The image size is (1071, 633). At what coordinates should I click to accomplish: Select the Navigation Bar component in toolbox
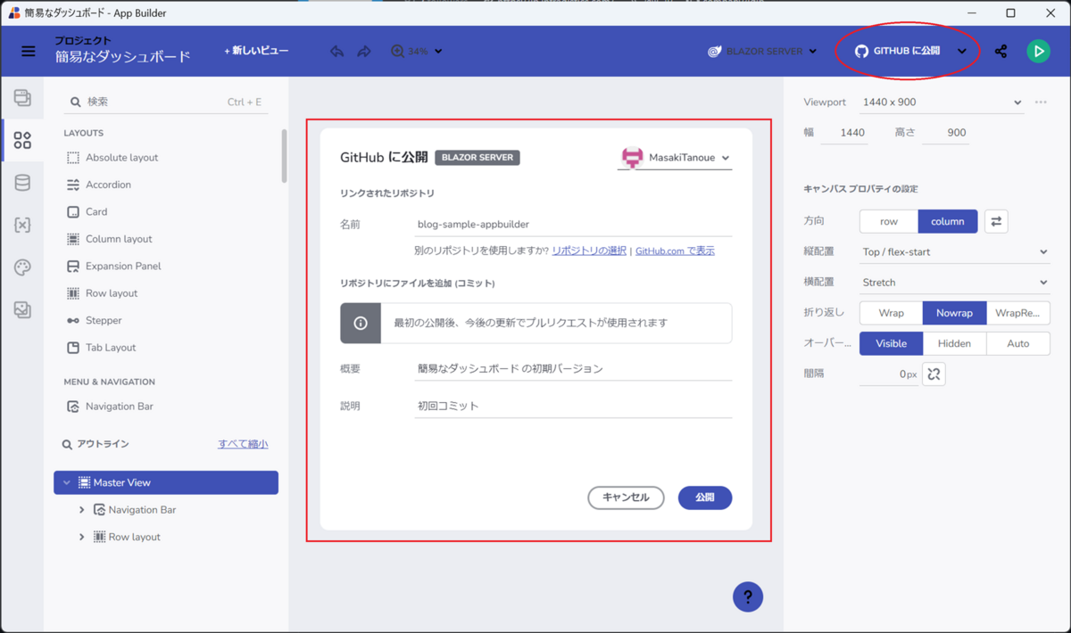click(x=110, y=407)
